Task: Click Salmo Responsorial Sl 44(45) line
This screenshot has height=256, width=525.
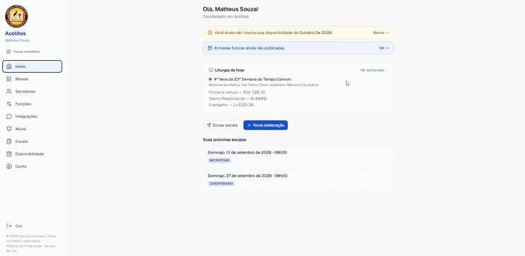Action: [x=238, y=99]
